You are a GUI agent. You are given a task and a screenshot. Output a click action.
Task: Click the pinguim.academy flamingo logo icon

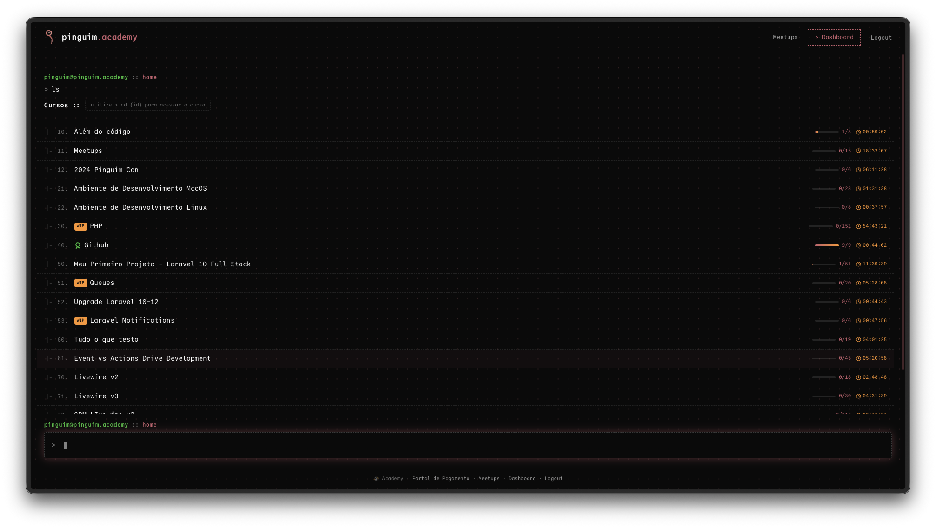click(x=49, y=36)
